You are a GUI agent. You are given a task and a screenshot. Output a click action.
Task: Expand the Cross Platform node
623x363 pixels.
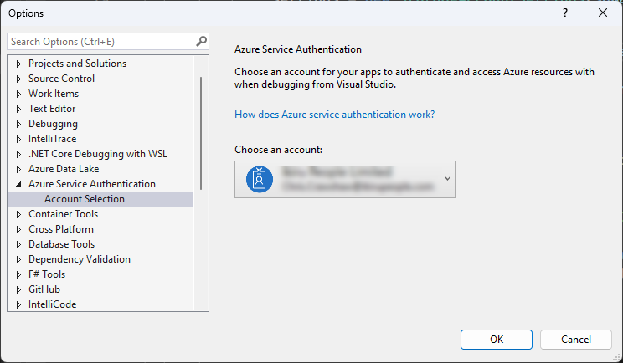click(18, 229)
